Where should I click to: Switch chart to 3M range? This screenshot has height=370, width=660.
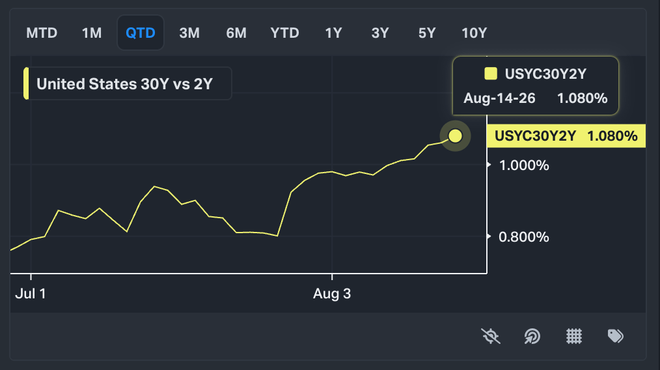pos(189,33)
